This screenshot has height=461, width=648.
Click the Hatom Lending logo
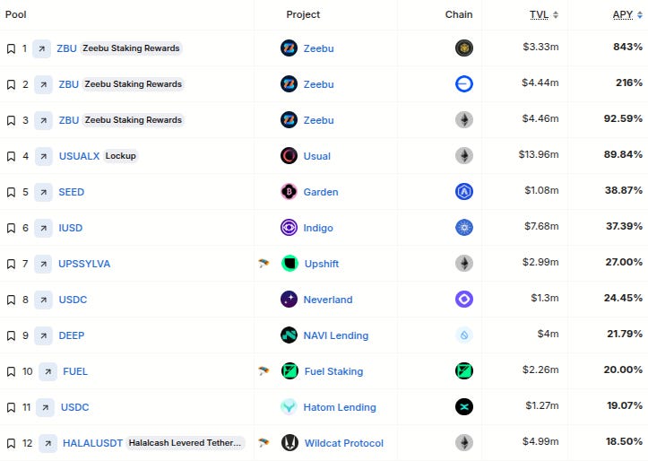[289, 407]
